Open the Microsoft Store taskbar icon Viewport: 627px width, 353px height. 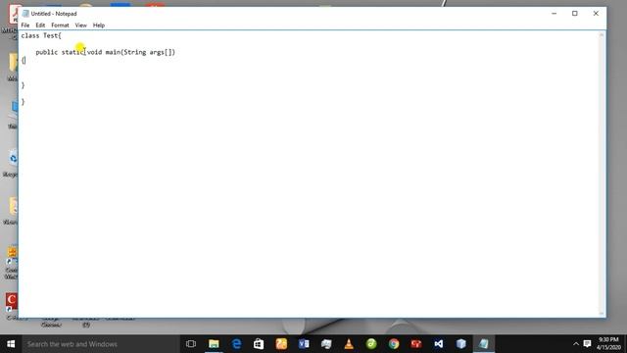click(259, 344)
